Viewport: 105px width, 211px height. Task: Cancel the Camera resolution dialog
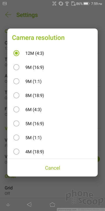pyautogui.click(x=52, y=168)
